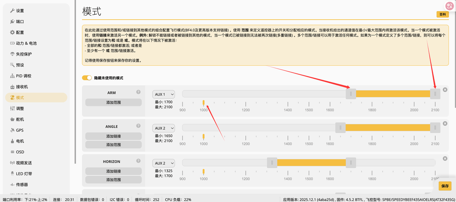Open the ANGLE AUX 2 channel dropdown
The image size is (456, 202).
pyautogui.click(x=164, y=128)
